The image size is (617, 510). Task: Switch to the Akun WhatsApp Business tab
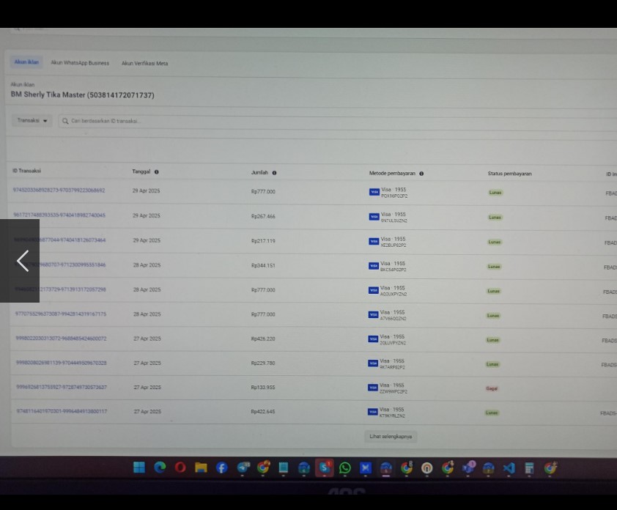[80, 63]
